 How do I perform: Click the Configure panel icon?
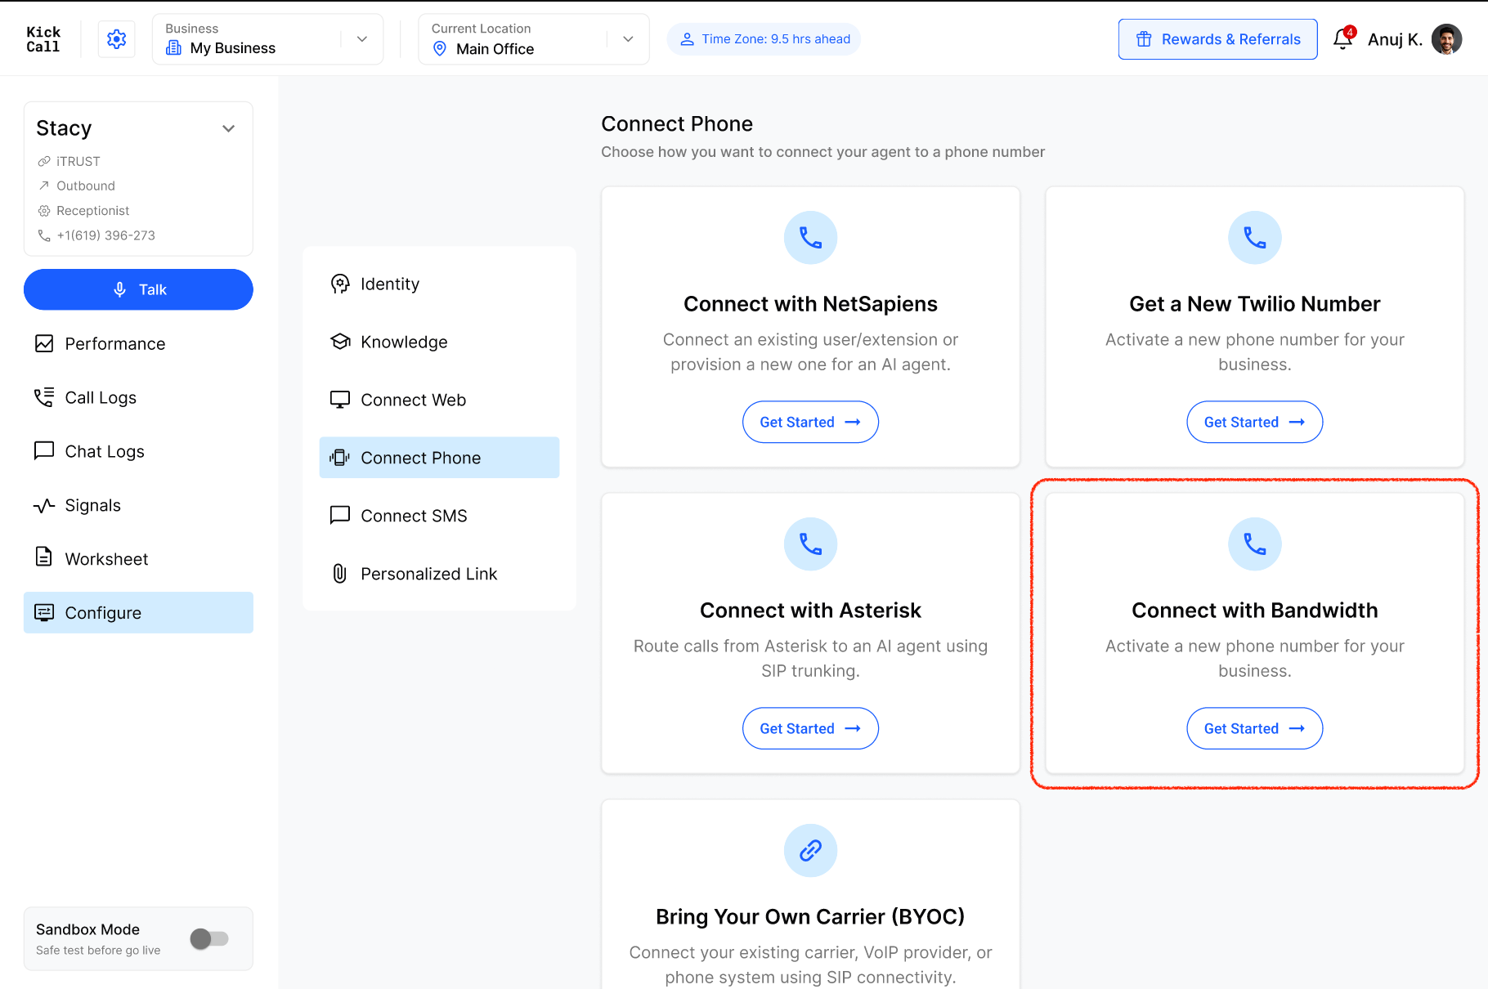pos(44,613)
